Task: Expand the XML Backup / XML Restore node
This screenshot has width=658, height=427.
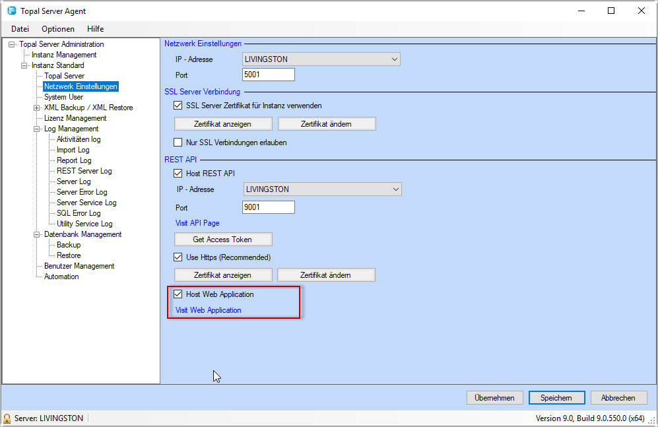Action: (37, 108)
